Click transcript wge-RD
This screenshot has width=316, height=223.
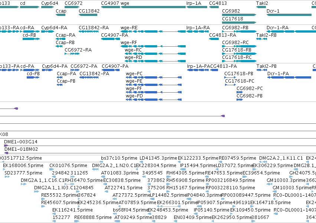pyautogui.click(x=155, y=61)
